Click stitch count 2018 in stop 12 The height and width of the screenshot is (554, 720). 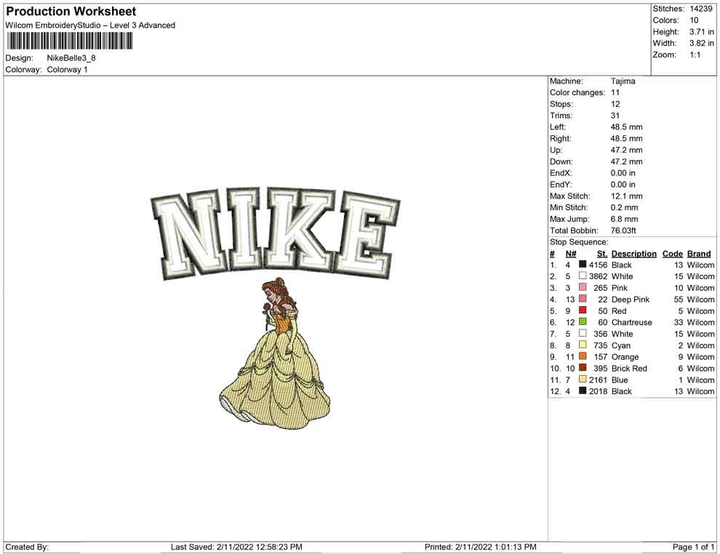click(599, 391)
